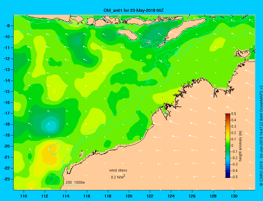Click the "height anomaly (m)" colorbar label
The image size is (263, 201).
[240, 146]
